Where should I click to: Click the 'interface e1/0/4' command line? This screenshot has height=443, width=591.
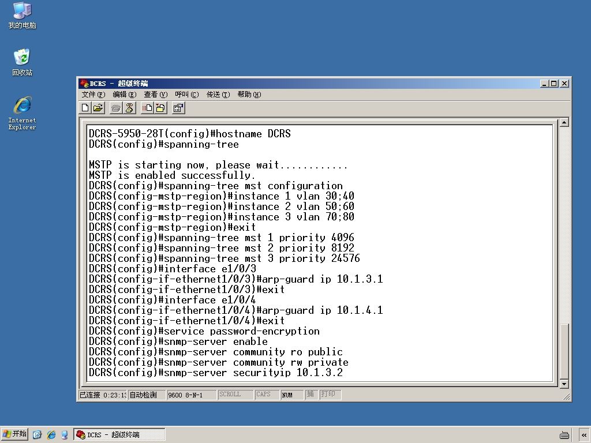173,300
